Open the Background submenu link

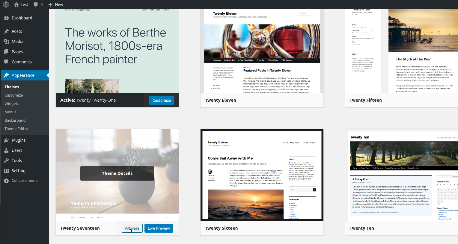pos(15,121)
